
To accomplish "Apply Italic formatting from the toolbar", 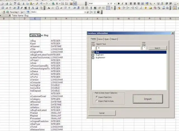I will tap(123, 4).
